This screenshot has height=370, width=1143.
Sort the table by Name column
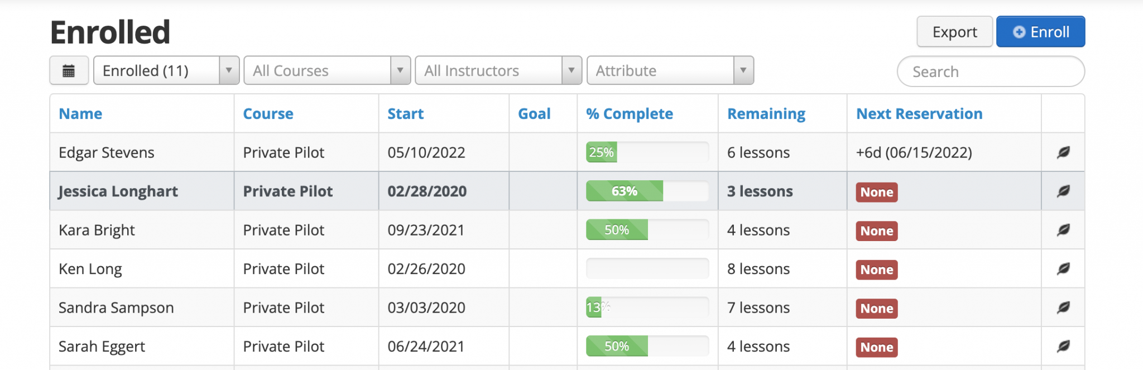pos(80,114)
